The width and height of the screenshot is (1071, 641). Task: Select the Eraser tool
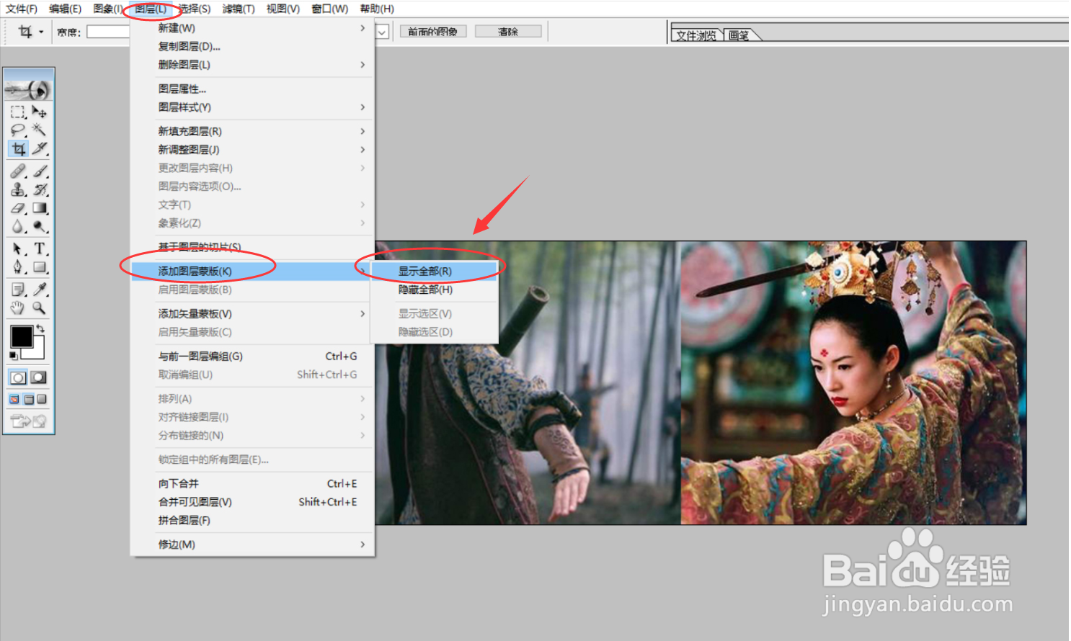click(x=18, y=208)
